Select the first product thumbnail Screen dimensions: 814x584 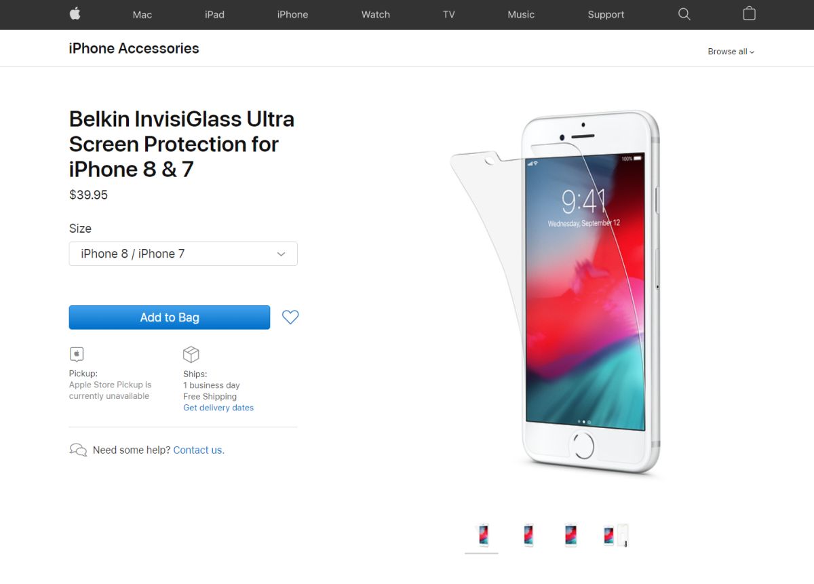click(482, 536)
